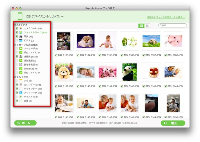Click the ビデオ clapperboard icon
This screenshot has height=142, width=200.
click(x=21, y=40)
